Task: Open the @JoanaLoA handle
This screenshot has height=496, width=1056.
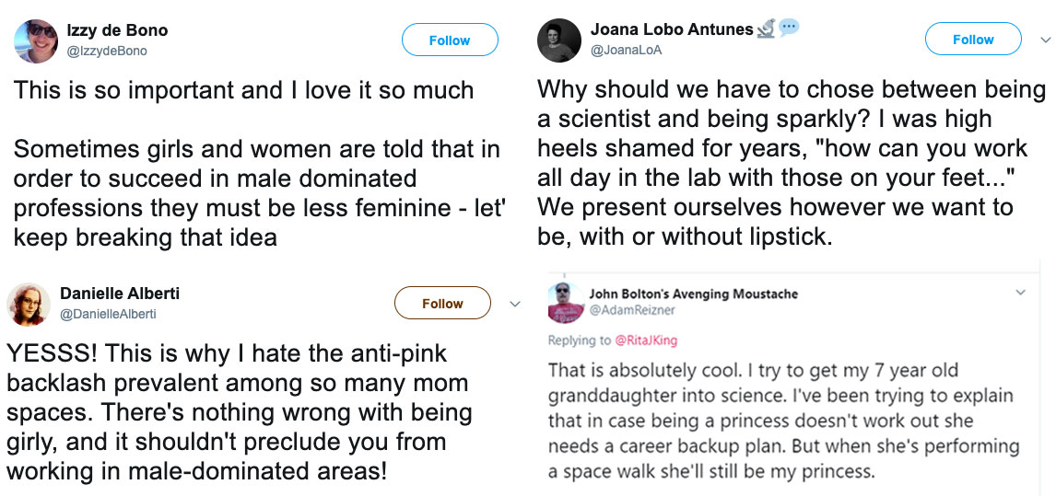Action: click(x=626, y=51)
